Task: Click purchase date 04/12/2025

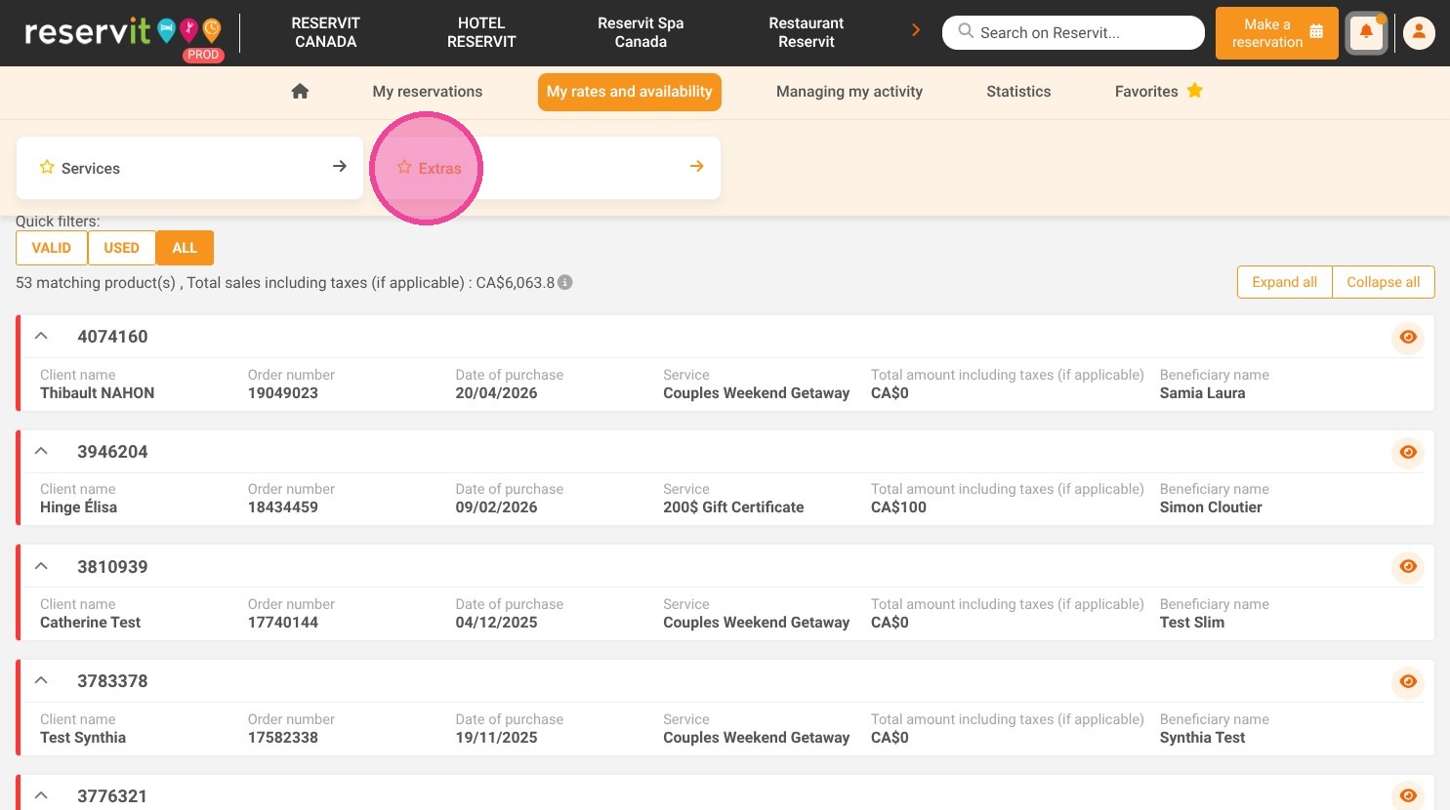Action: click(496, 623)
